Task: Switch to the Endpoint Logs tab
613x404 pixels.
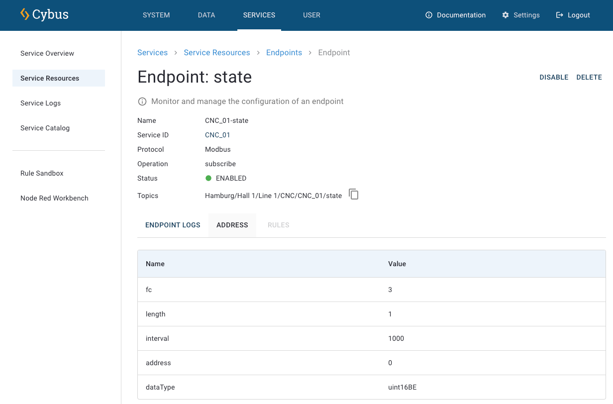Action: point(173,225)
